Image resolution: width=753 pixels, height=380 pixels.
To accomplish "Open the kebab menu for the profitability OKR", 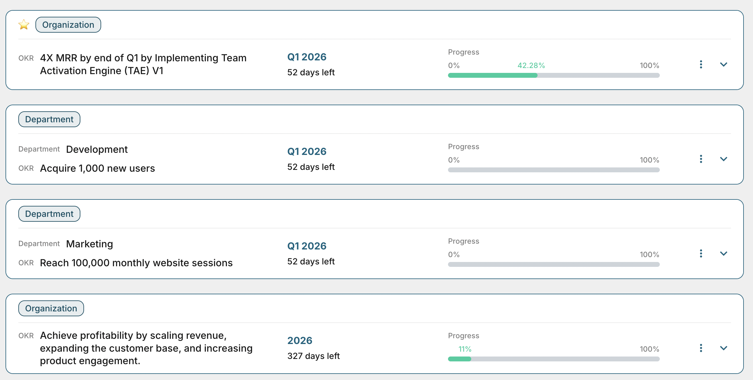I will [701, 348].
